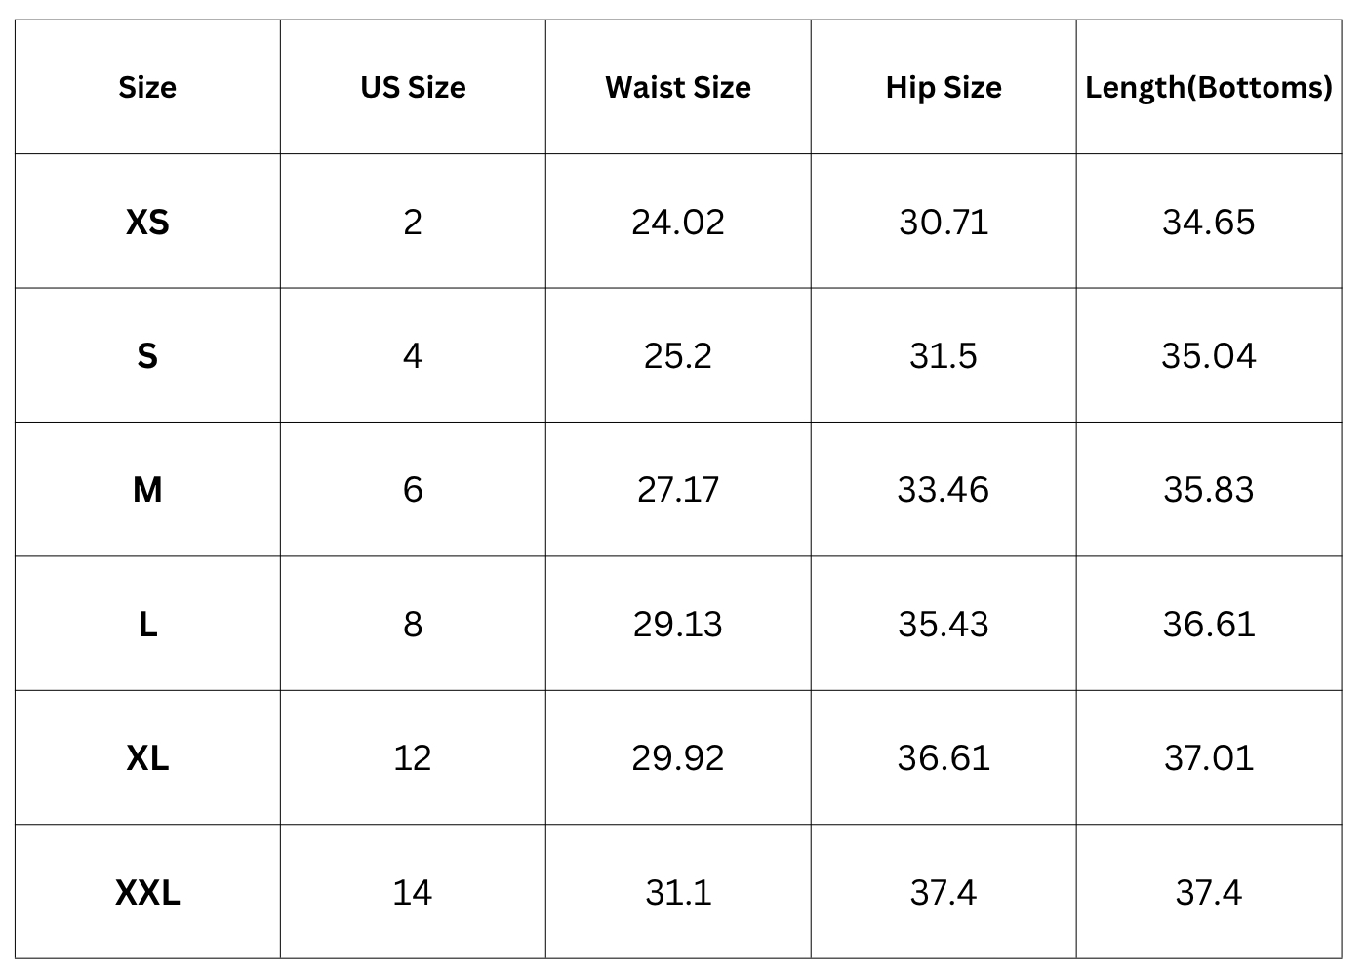Select the Hip Size header cell
This screenshot has width=1366, height=976.
point(944,88)
